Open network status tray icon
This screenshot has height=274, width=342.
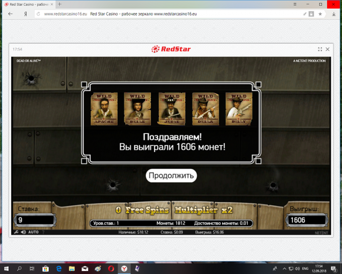[291, 268]
